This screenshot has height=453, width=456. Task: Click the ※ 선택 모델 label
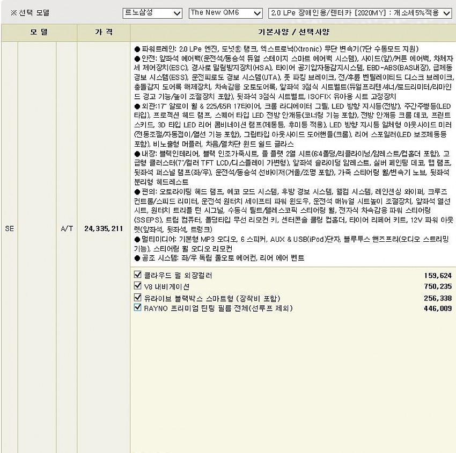[30, 13]
